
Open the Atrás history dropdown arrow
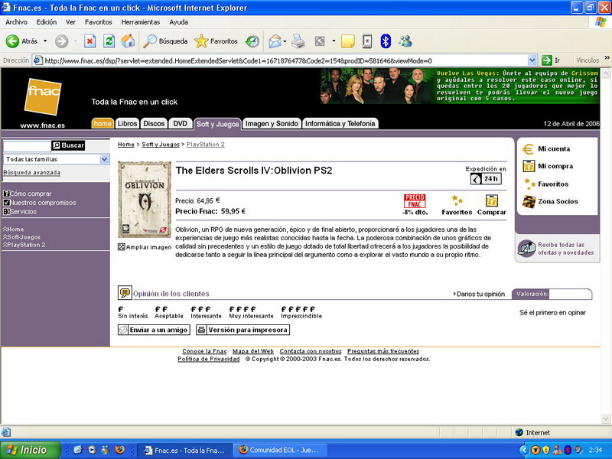[45, 41]
